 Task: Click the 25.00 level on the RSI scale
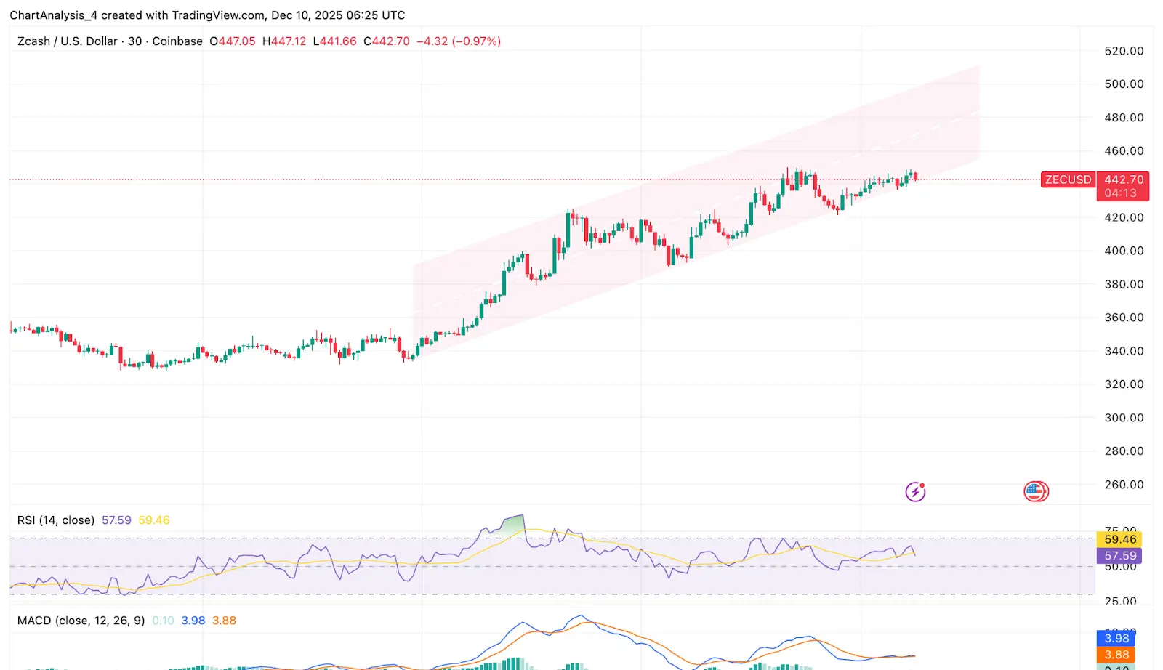click(1120, 601)
